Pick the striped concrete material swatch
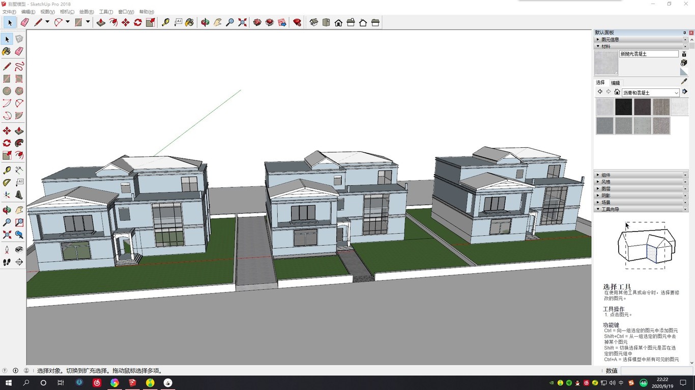This screenshot has height=390, width=695. coord(661,107)
